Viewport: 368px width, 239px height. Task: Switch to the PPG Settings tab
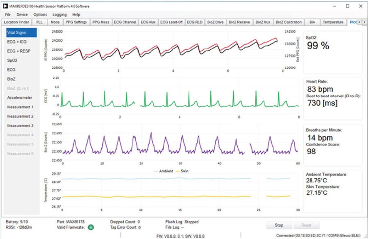click(76, 22)
